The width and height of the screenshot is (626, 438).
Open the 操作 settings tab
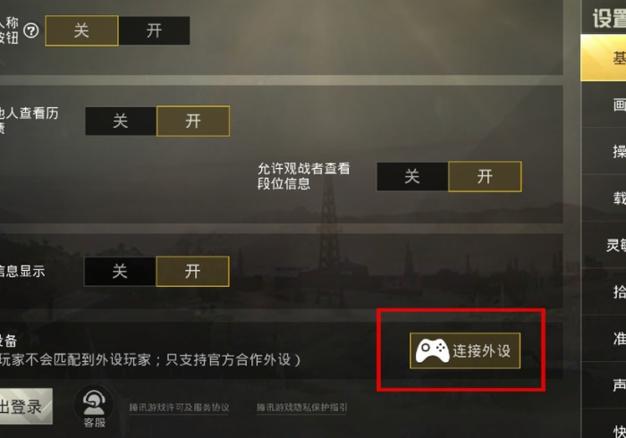tap(604, 151)
